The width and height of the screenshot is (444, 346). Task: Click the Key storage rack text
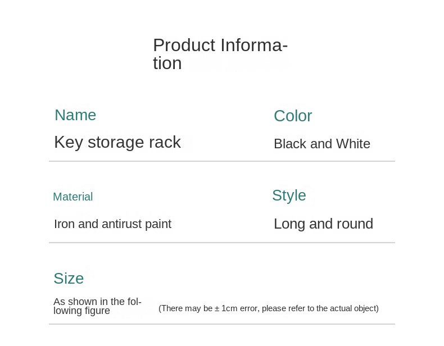pos(117,142)
